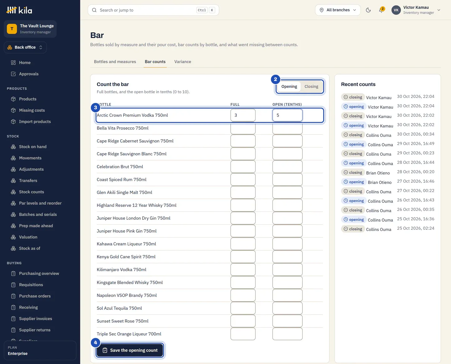Select the Bar counts tab
The height and width of the screenshot is (364, 451).
(x=155, y=62)
